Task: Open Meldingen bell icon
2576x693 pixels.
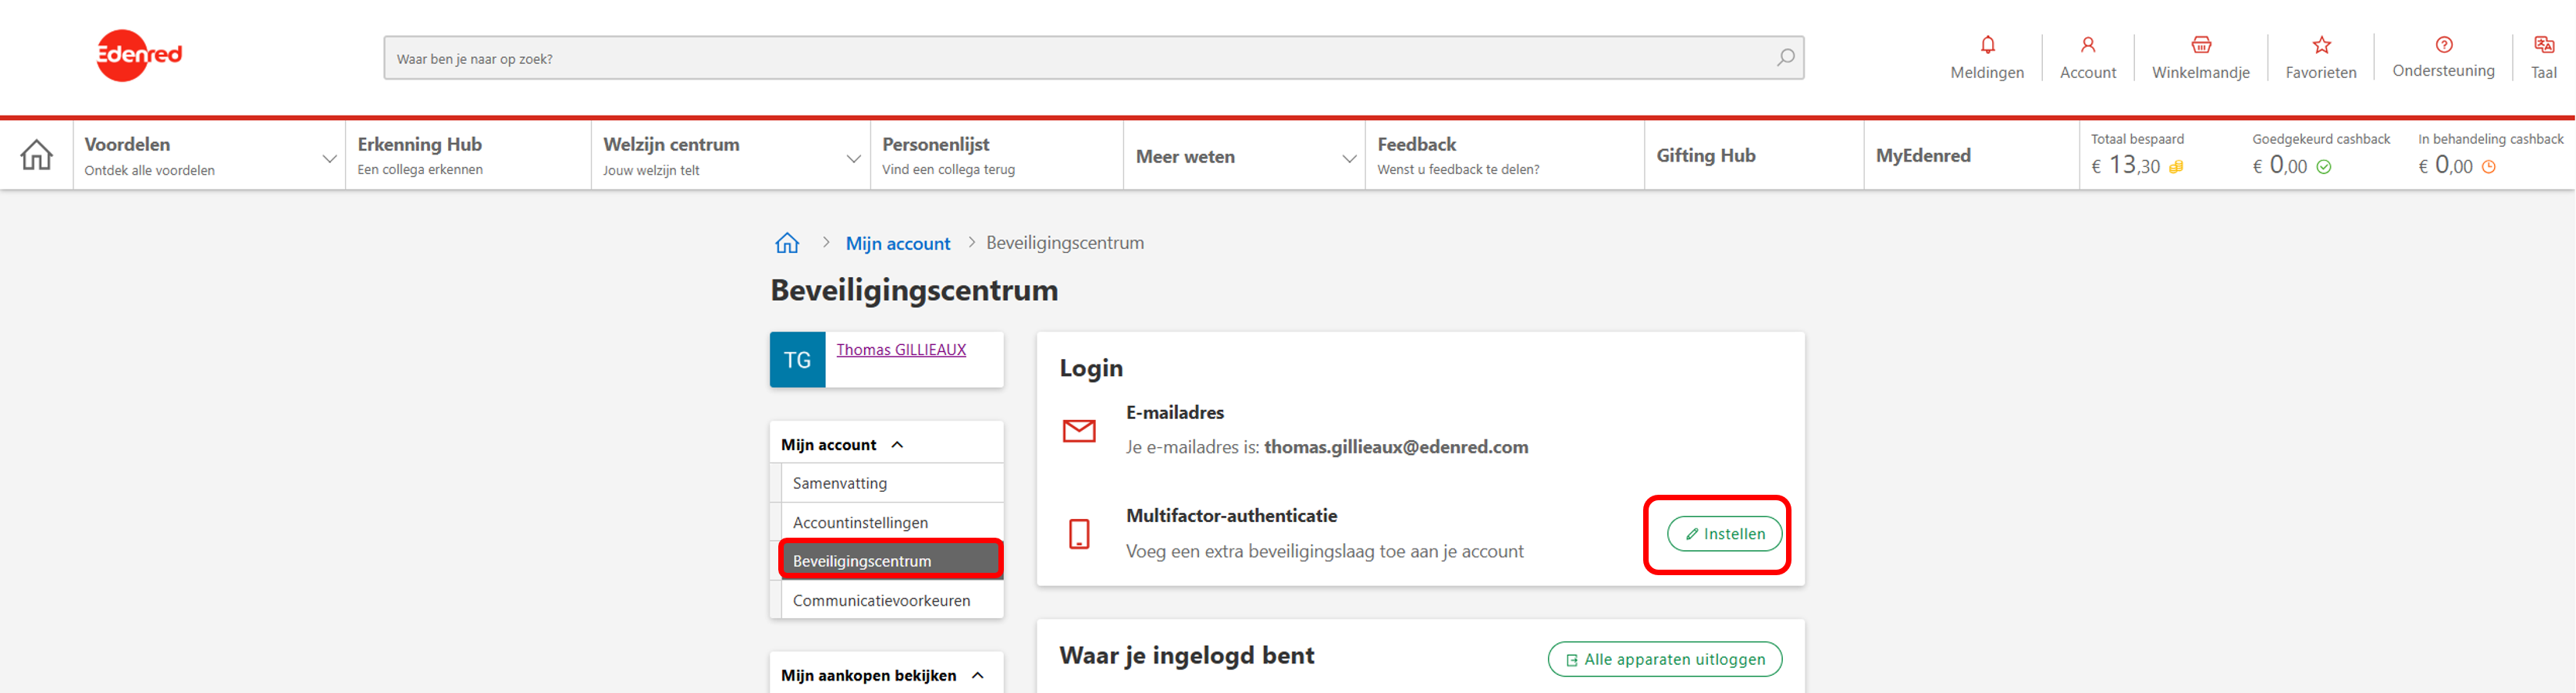Action: tap(1987, 45)
